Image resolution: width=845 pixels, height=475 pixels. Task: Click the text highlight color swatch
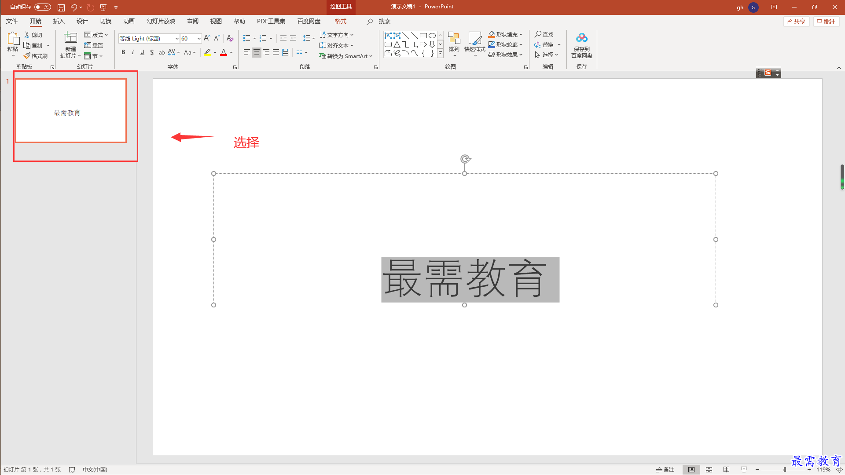pyautogui.click(x=207, y=52)
